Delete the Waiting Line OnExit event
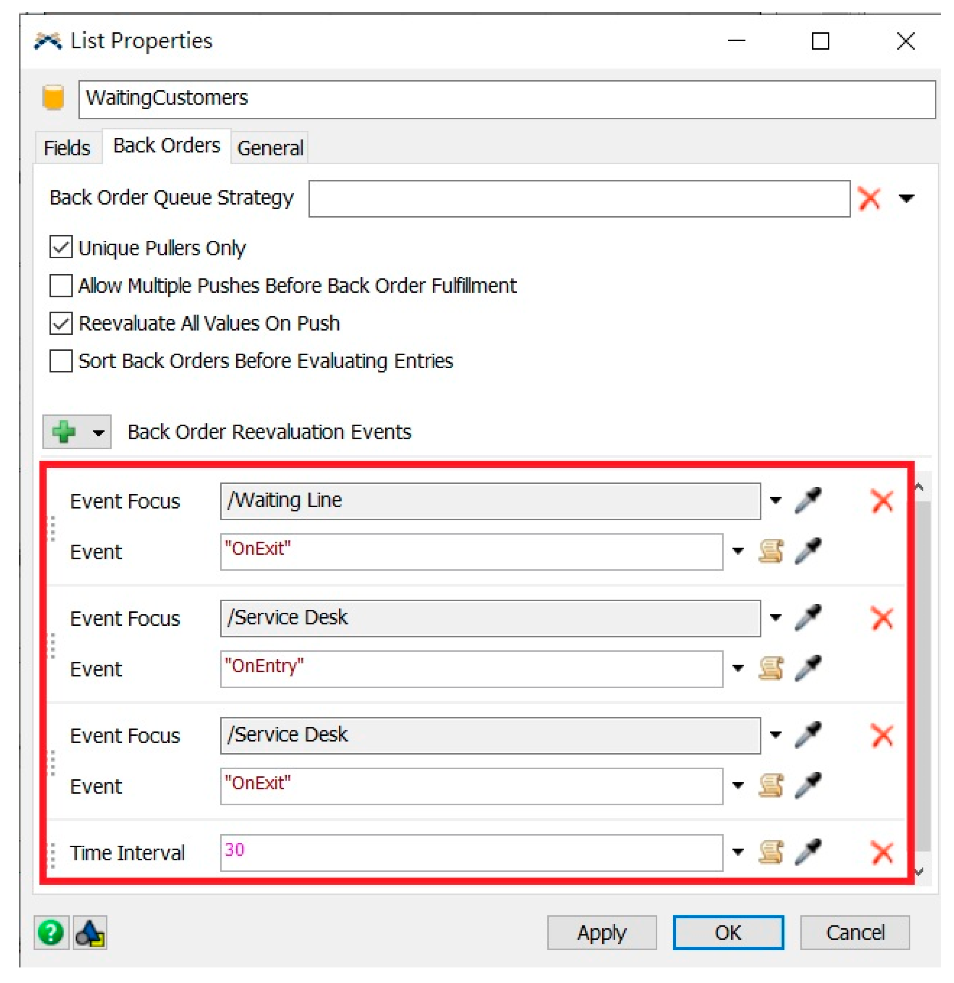Image resolution: width=954 pixels, height=983 pixels. (882, 501)
